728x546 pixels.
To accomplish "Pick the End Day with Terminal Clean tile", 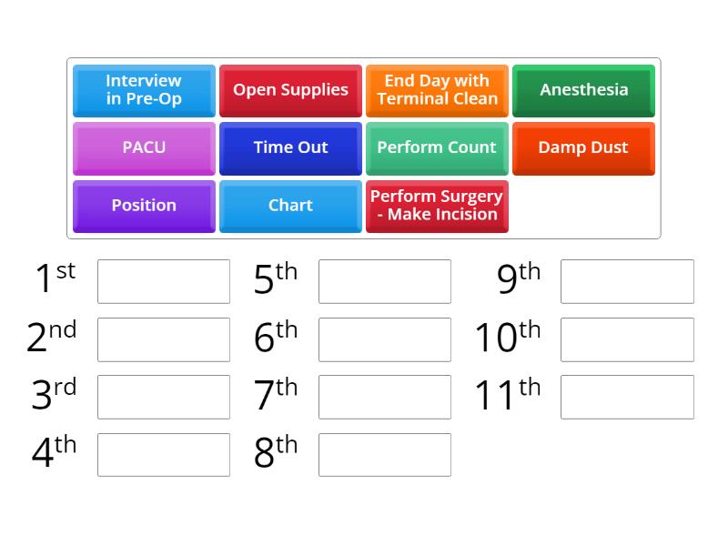I will point(437,90).
